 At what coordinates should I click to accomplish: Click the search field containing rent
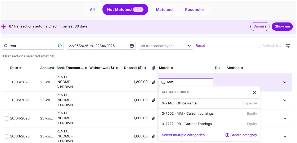pyautogui.click(x=33, y=46)
